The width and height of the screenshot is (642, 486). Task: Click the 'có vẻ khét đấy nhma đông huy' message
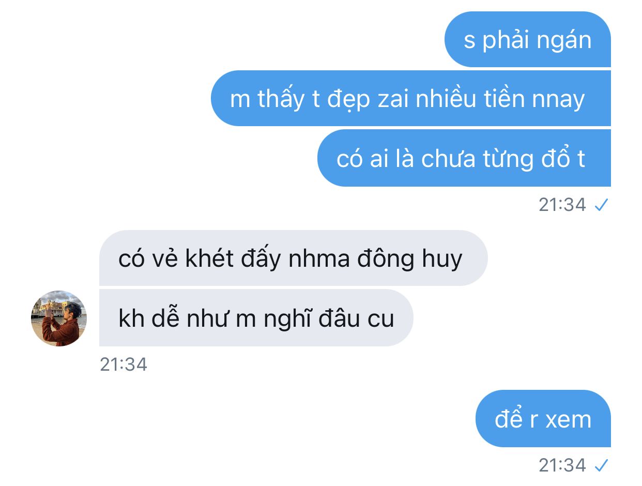pos(293,258)
